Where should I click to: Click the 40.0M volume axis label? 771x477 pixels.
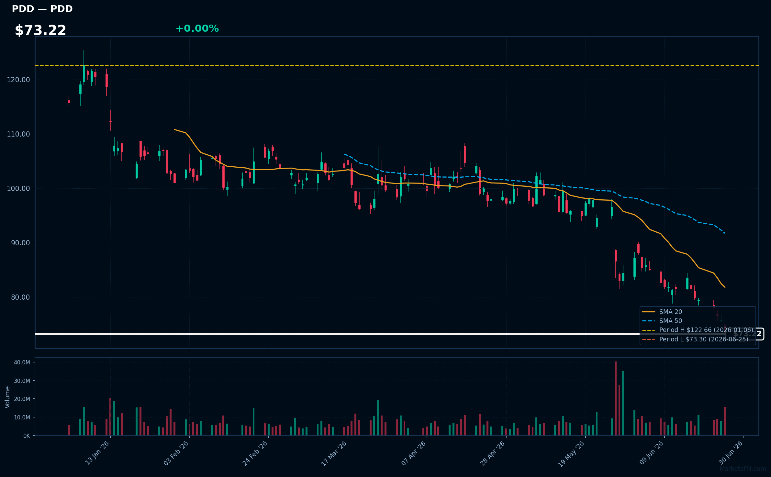pyautogui.click(x=22, y=362)
